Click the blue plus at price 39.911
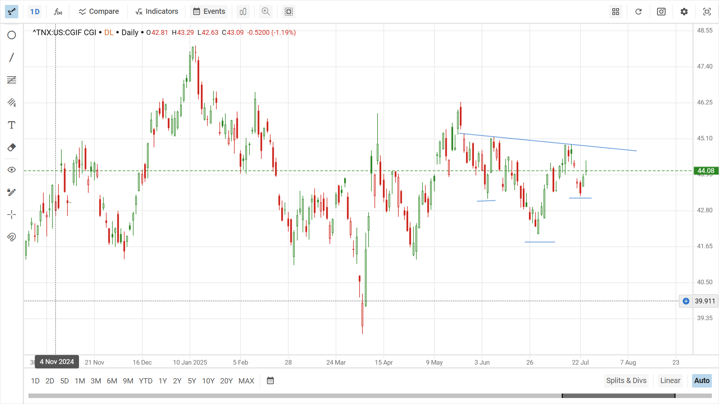The image size is (719, 404). coord(686,301)
